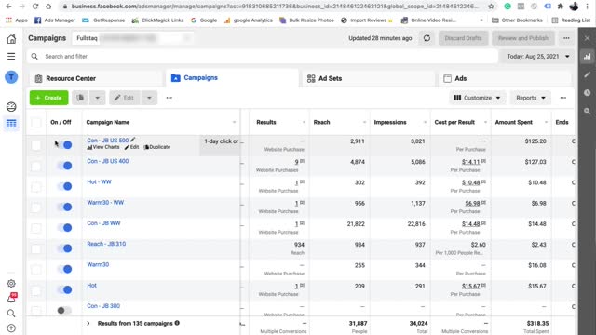Image resolution: width=596 pixels, height=335 pixels.
Task: Open the Ads Manager bookmark
Action: pos(55,20)
